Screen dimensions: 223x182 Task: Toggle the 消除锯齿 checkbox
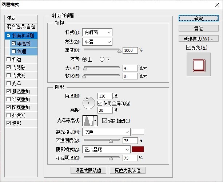pyautogui.click(x=105, y=121)
